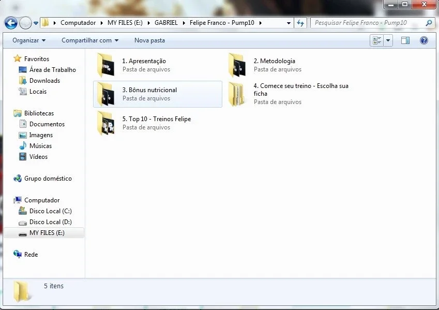This screenshot has width=439, height=310.
Task: Select Disco Local (C:) in sidebar
Action: click(50, 211)
